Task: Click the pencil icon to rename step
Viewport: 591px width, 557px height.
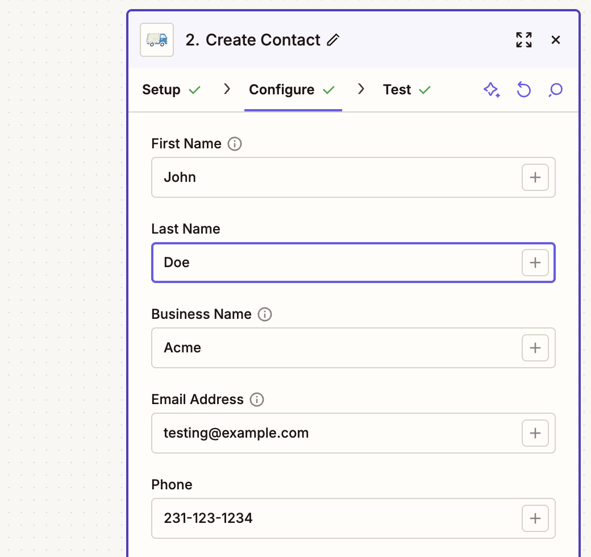Action: [x=333, y=40]
